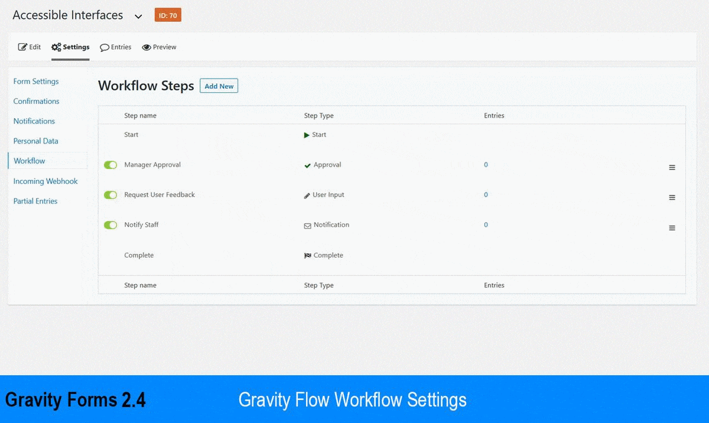Click the top Entries column header
The image size is (709, 423).
[x=494, y=116]
